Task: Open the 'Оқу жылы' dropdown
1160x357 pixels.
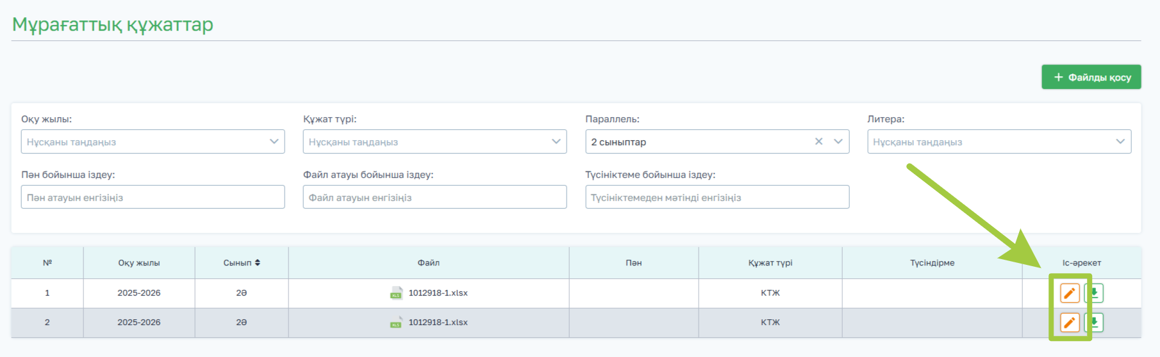Action: (153, 141)
